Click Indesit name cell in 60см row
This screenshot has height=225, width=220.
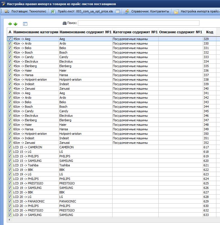(x=86, y=138)
